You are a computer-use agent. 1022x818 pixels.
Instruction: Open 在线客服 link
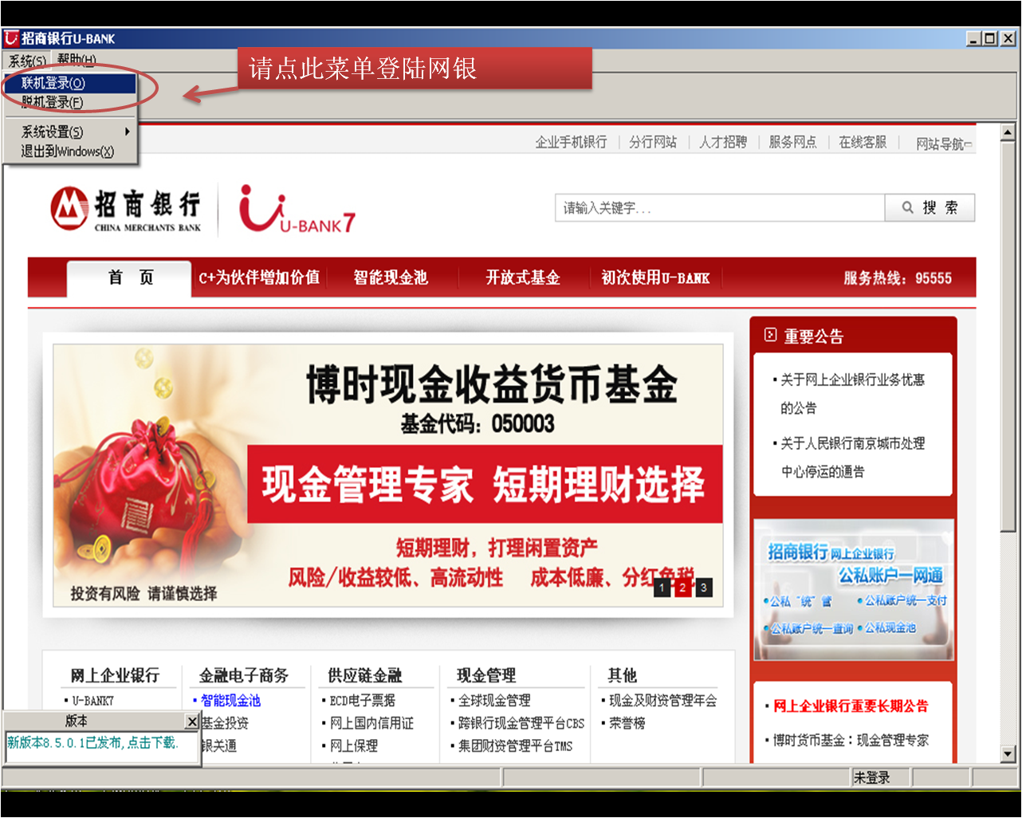coord(863,142)
